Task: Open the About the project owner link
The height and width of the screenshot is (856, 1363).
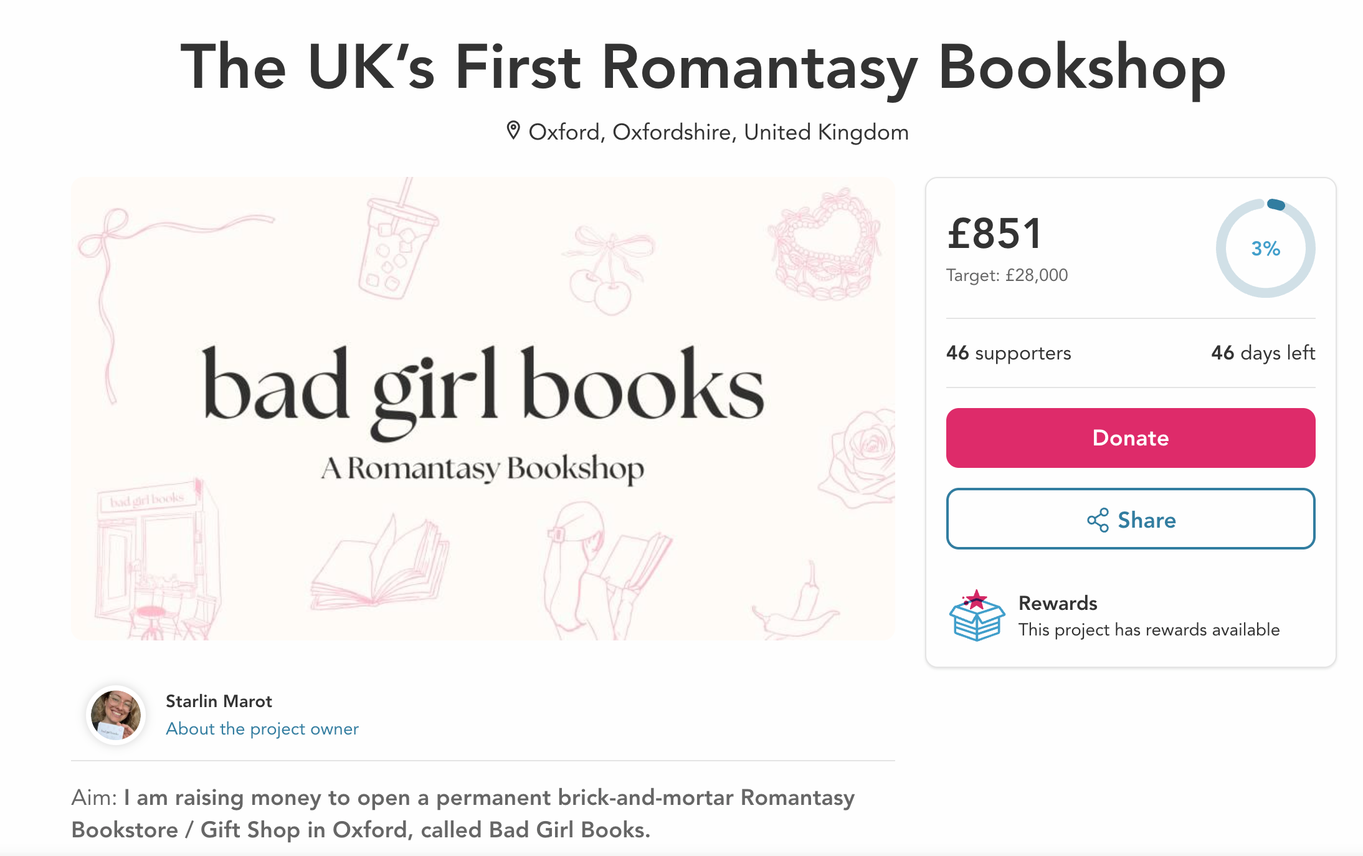Action: 262,729
